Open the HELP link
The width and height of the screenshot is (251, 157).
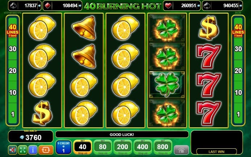(13, 128)
